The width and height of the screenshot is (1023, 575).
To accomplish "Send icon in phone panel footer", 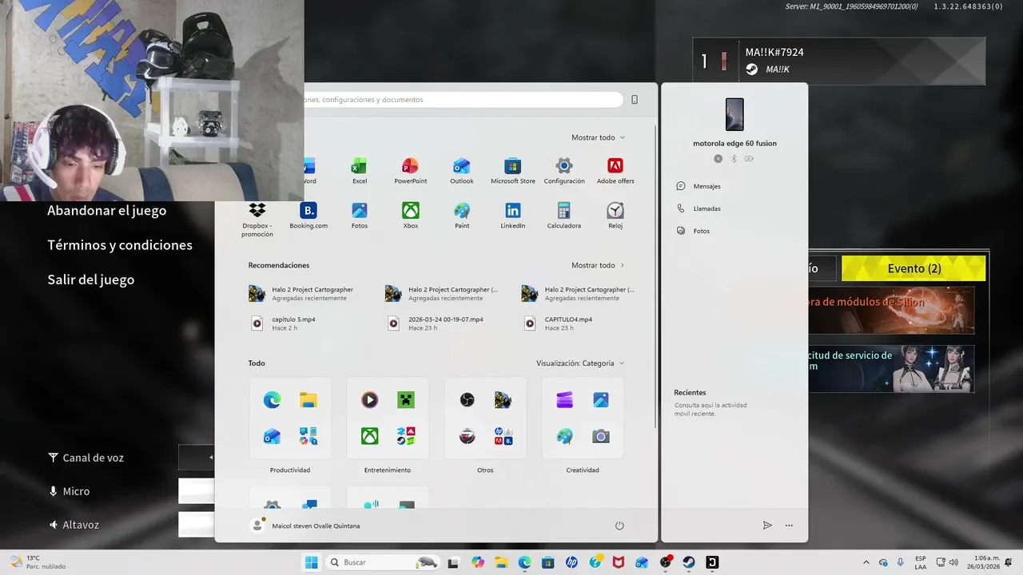I will coord(767,525).
